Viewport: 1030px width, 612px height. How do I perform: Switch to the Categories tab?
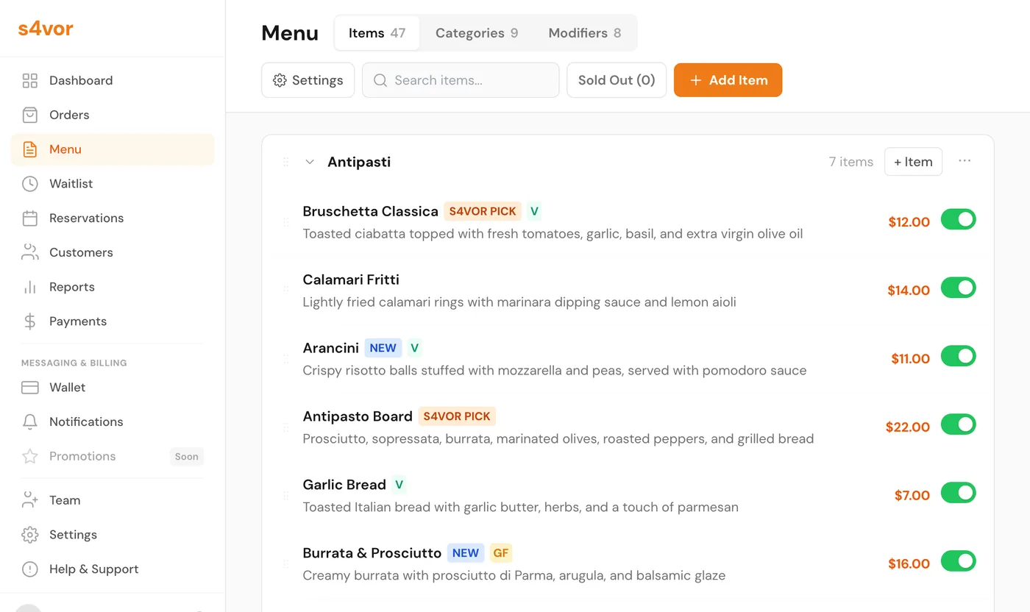click(x=476, y=32)
